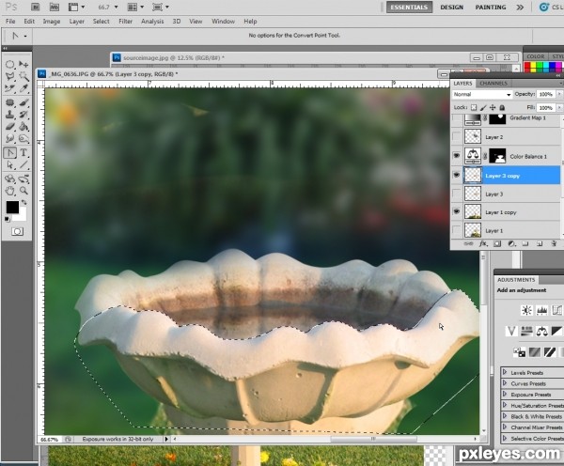Hide the Layer 3 copy layer
This screenshot has width=564, height=466.
(x=457, y=175)
